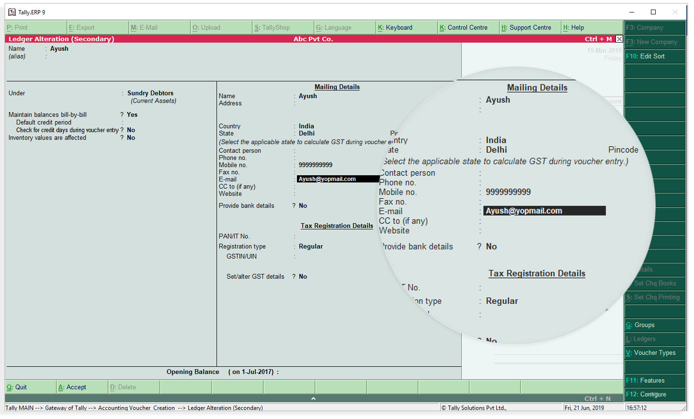Click the Set Chq Books button

(x=655, y=283)
